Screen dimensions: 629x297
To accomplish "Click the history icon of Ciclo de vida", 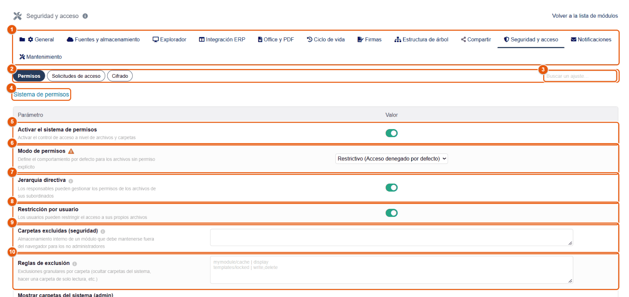I will coord(310,39).
